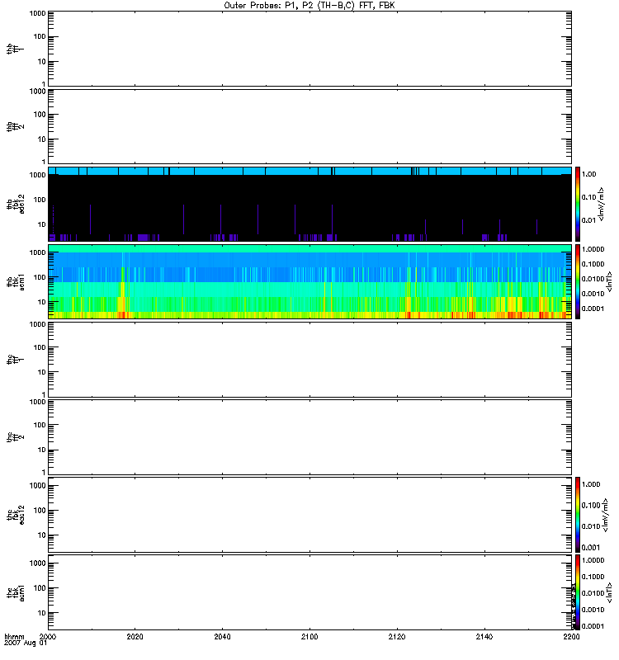Click the 2020 time axis label
This screenshot has width=619, height=660.
(135, 638)
